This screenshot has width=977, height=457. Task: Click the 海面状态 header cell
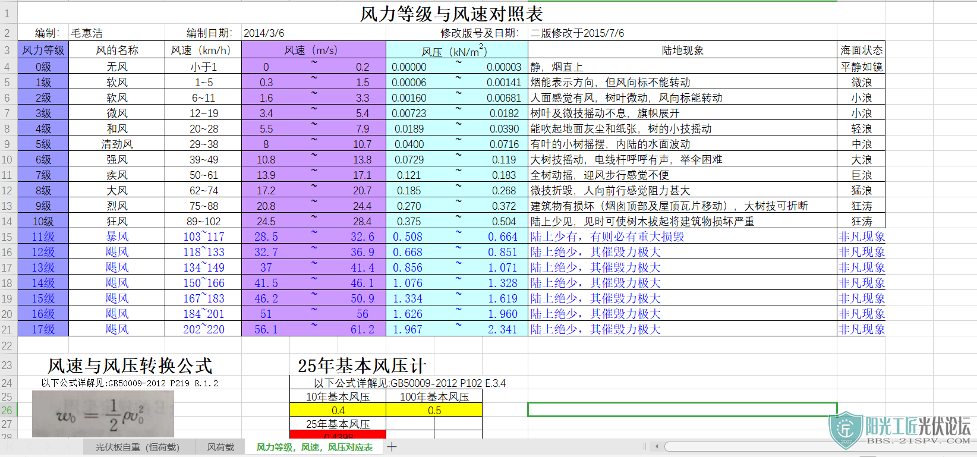click(861, 50)
